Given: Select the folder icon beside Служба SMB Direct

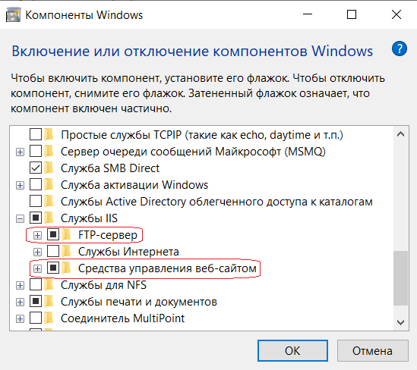Looking at the screenshot, I should (49, 168).
